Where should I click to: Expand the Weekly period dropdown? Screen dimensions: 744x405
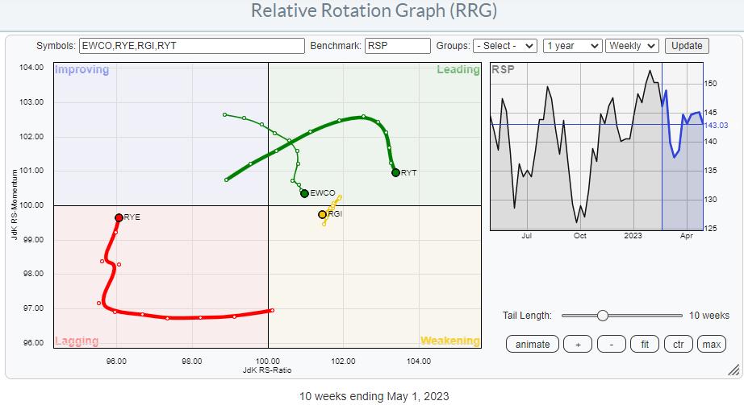pyautogui.click(x=633, y=46)
